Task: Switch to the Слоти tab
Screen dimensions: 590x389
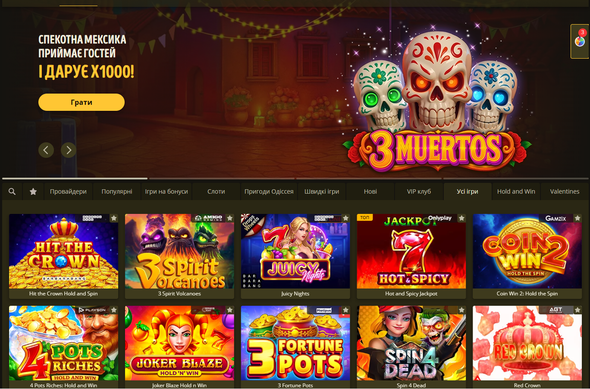Action: click(216, 191)
